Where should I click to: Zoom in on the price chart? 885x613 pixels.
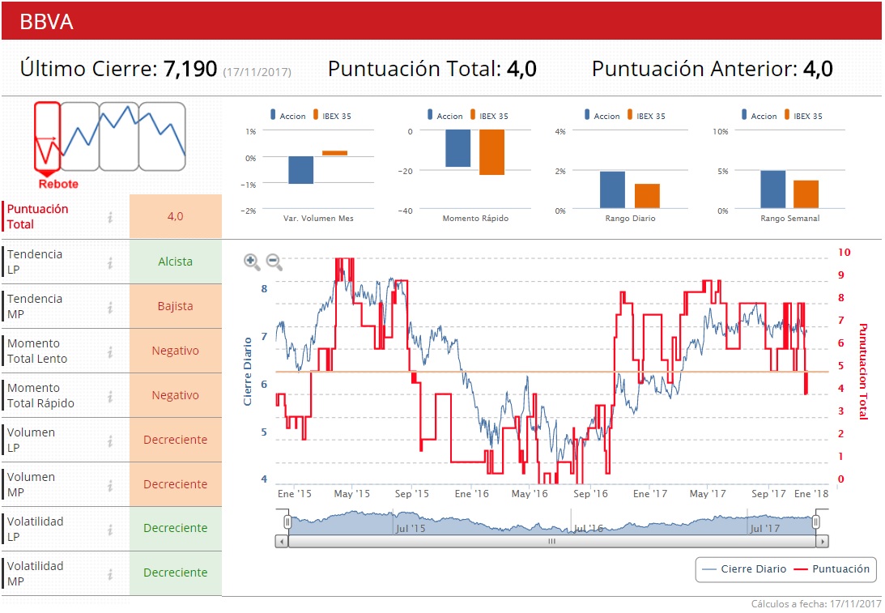click(252, 262)
